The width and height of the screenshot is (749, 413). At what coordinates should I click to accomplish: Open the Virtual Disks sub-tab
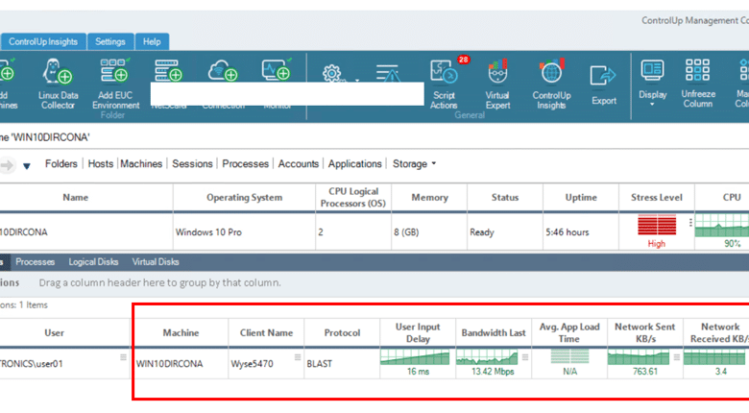pos(156,262)
